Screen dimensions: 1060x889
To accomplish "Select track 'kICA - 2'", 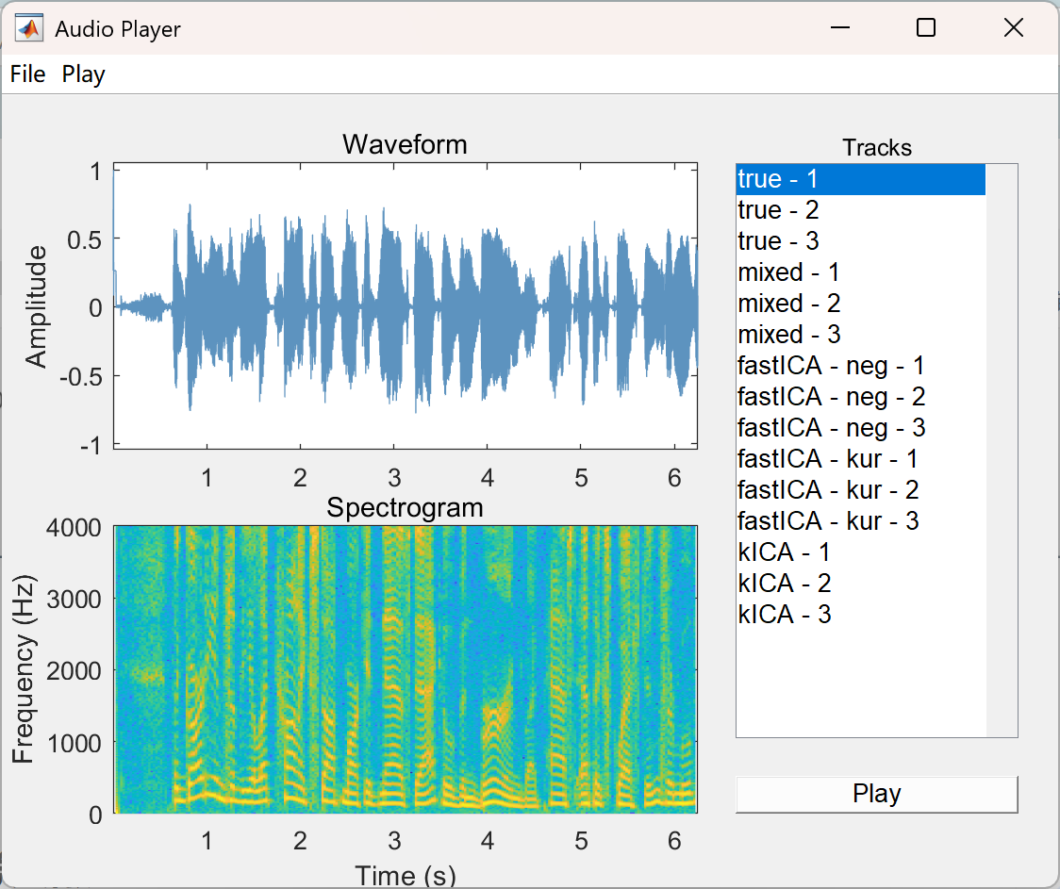I will (861, 583).
